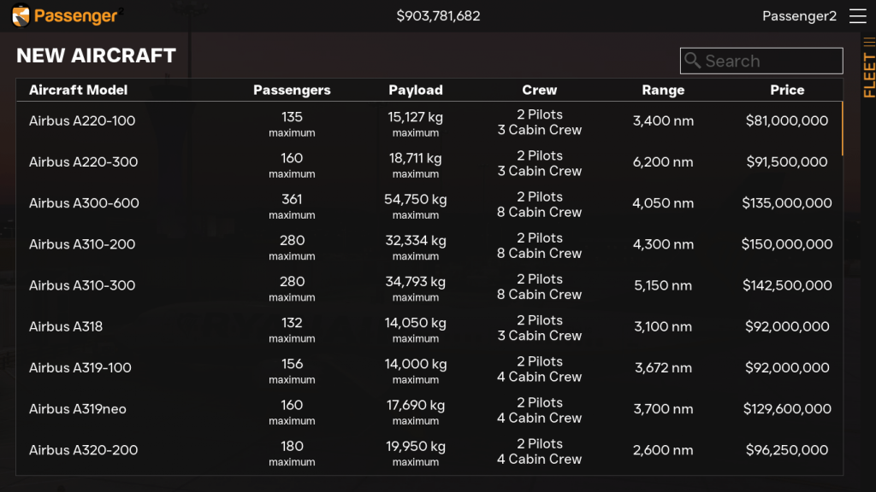The width and height of the screenshot is (876, 492).
Task: Sort by Price column header
Action: tap(786, 90)
